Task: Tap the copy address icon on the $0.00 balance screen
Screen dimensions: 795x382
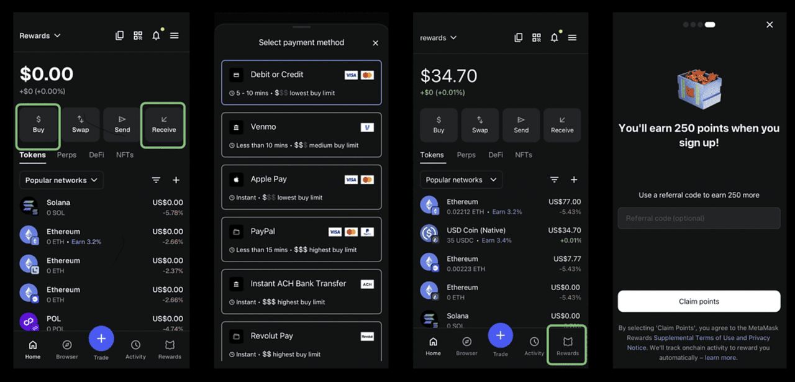Action: tap(120, 35)
